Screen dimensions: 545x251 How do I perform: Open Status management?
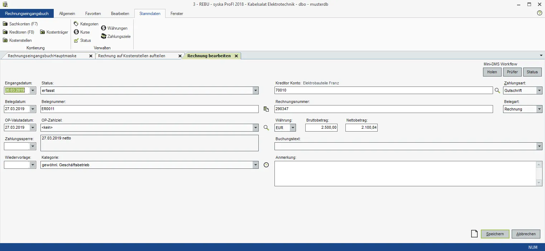pos(82,40)
